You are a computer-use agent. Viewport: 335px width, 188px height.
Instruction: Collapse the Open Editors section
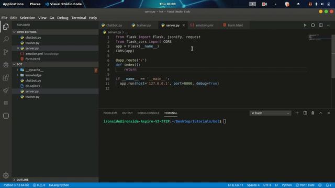pos(55,32)
